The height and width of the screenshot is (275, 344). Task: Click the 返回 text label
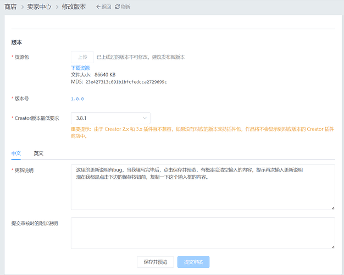pos(106,7)
